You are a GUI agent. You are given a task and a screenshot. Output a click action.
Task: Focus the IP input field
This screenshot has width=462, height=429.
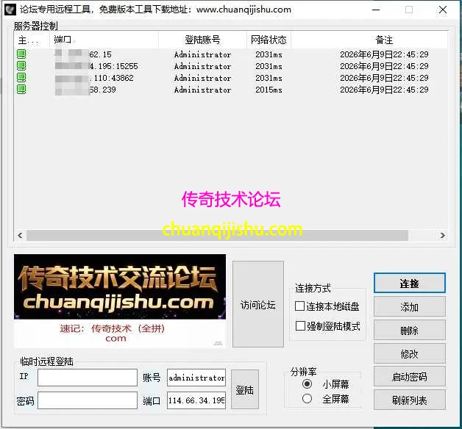click(x=88, y=378)
